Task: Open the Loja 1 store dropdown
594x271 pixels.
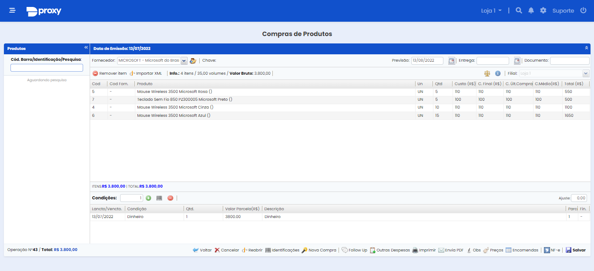Action: coord(491,10)
